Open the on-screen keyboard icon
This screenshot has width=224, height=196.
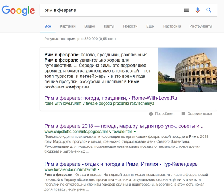[x=186, y=10]
